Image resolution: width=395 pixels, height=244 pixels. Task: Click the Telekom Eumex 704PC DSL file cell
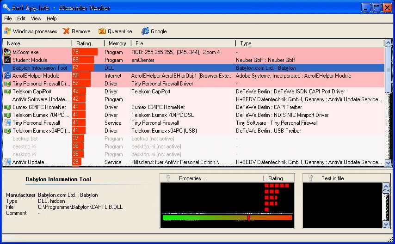click(x=162, y=115)
